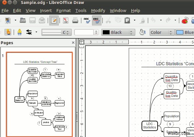This screenshot has width=194, height=137.
Task: Toggle Edit File mode
Action: (54, 20)
